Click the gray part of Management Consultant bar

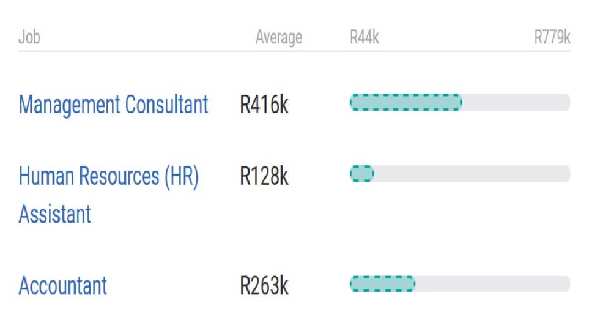point(516,102)
